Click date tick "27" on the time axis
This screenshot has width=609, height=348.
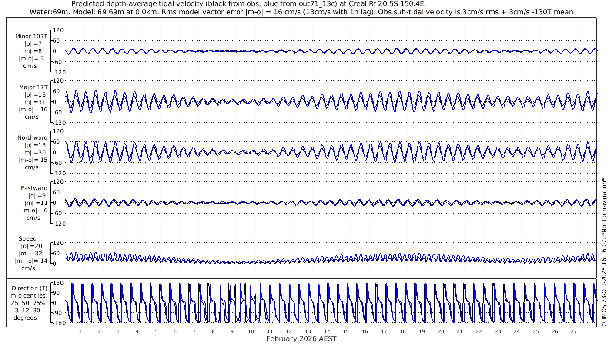pyautogui.click(x=574, y=331)
